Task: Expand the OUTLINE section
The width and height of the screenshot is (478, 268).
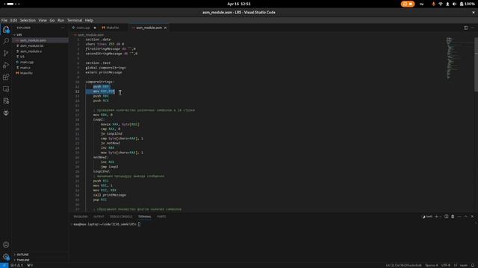Action: coord(22,255)
